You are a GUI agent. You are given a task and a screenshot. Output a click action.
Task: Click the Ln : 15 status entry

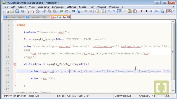pyautogui.click(x=61, y=96)
